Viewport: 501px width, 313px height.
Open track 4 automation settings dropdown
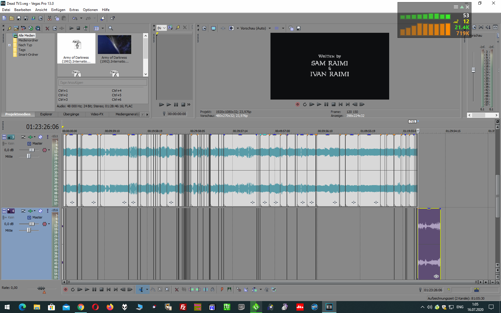49,224
